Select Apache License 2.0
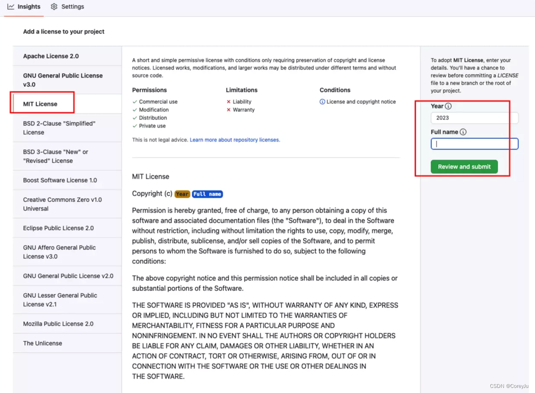535x393 pixels. [x=67, y=56]
